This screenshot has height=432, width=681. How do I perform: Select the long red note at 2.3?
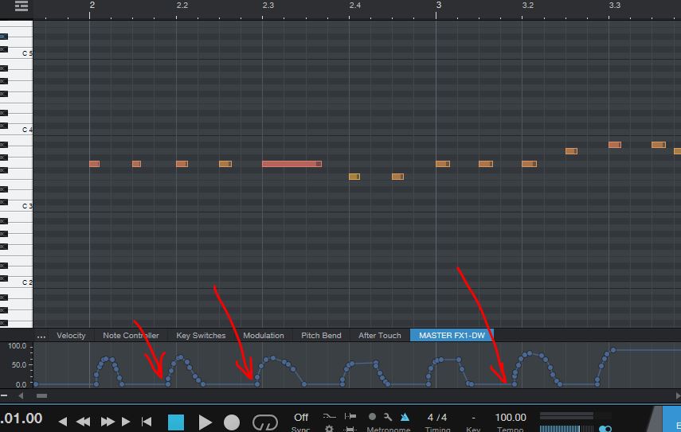point(292,164)
